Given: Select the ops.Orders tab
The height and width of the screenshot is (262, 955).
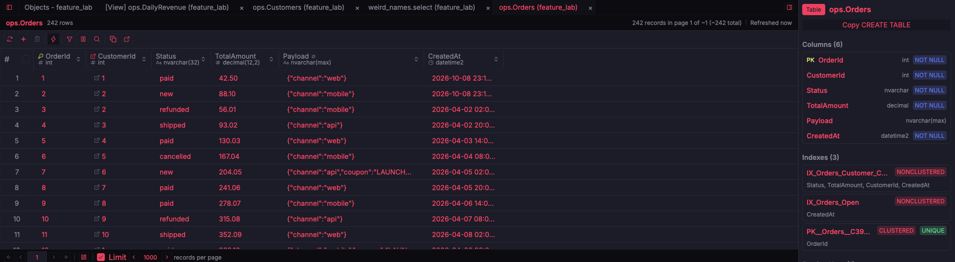Looking at the screenshot, I should click(538, 7).
